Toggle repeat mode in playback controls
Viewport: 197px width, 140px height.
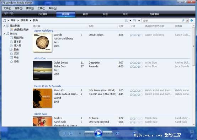tap(71, 133)
